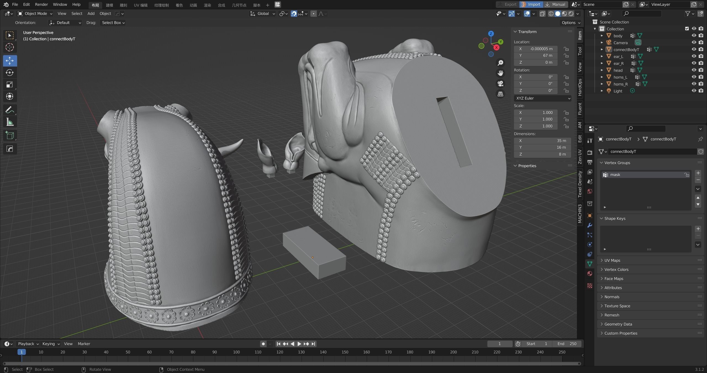The height and width of the screenshot is (373, 707).
Task: Click the Scale X value field
Action: point(535,113)
